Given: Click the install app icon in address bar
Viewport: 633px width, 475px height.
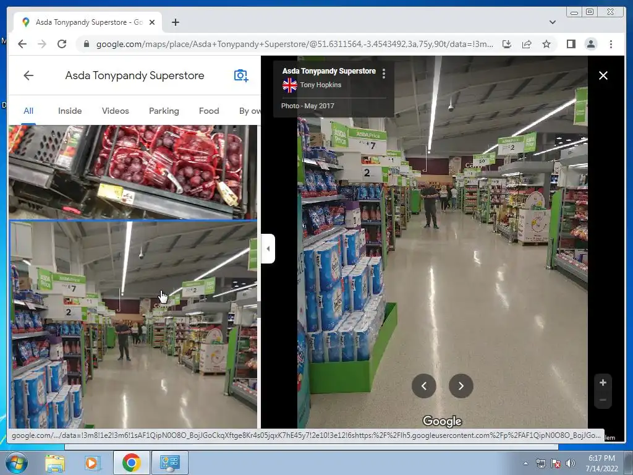Looking at the screenshot, I should pos(507,44).
